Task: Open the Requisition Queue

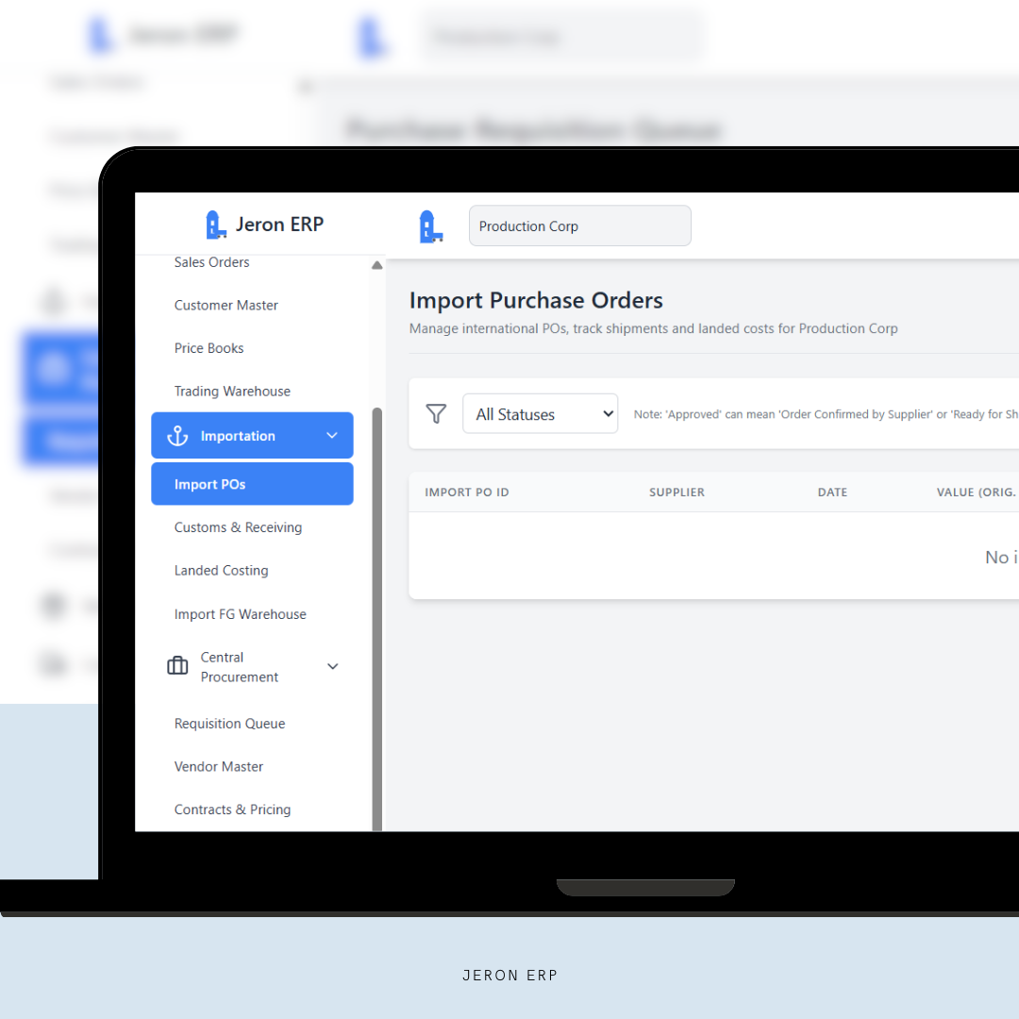Action: [229, 724]
